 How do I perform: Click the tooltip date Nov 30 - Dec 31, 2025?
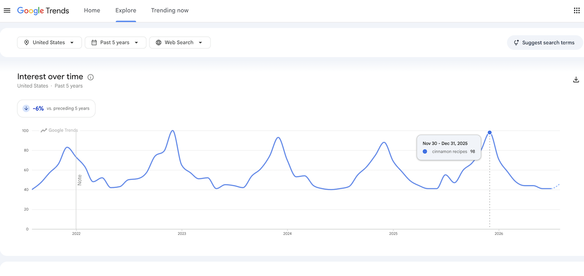(445, 143)
